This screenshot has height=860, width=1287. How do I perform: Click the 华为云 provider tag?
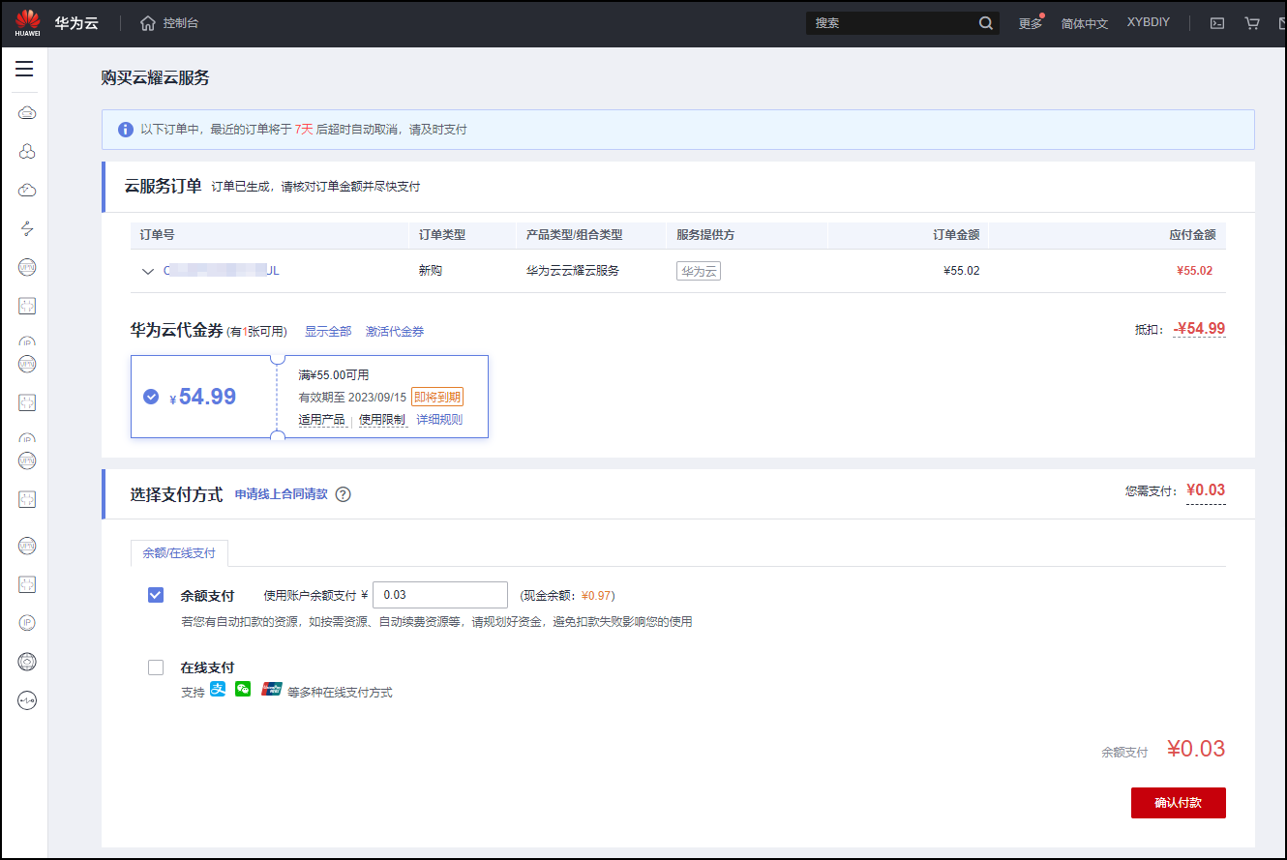pos(699,272)
